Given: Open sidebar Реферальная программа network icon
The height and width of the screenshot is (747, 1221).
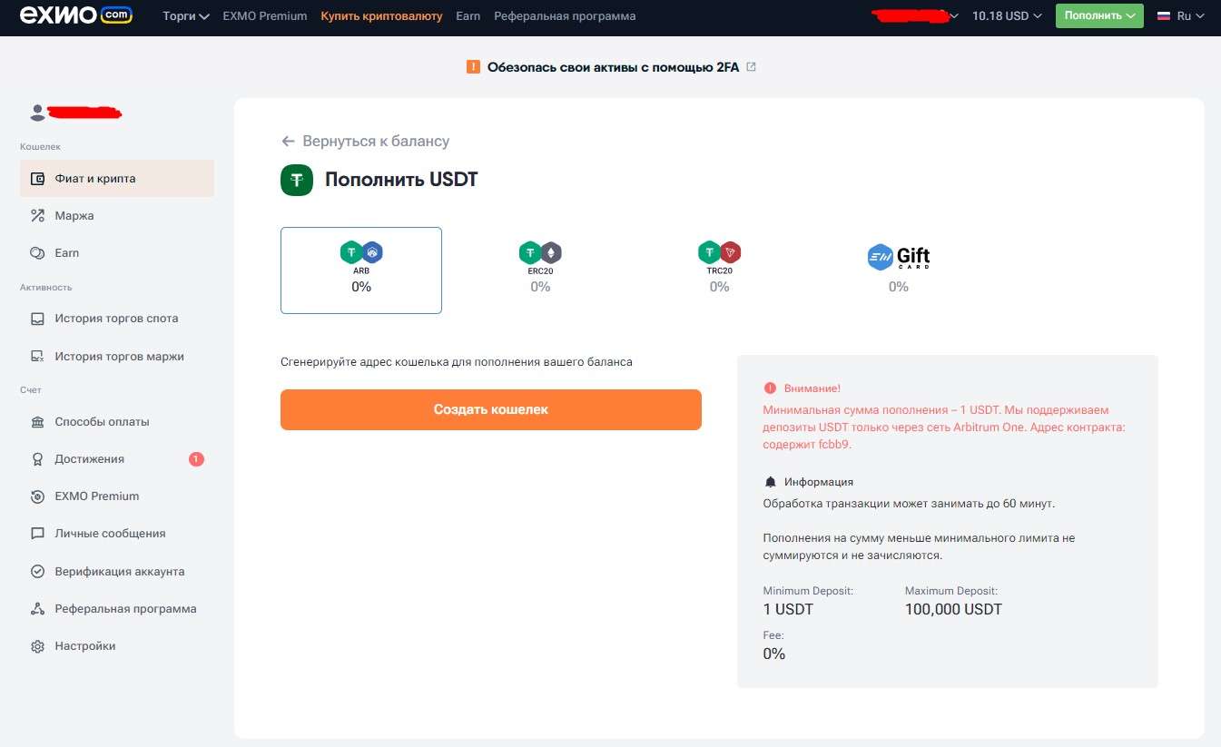Looking at the screenshot, I should 37,609.
